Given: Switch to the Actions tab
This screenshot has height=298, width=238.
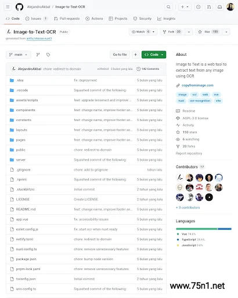Looking at the screenshot, I should click(94, 19).
